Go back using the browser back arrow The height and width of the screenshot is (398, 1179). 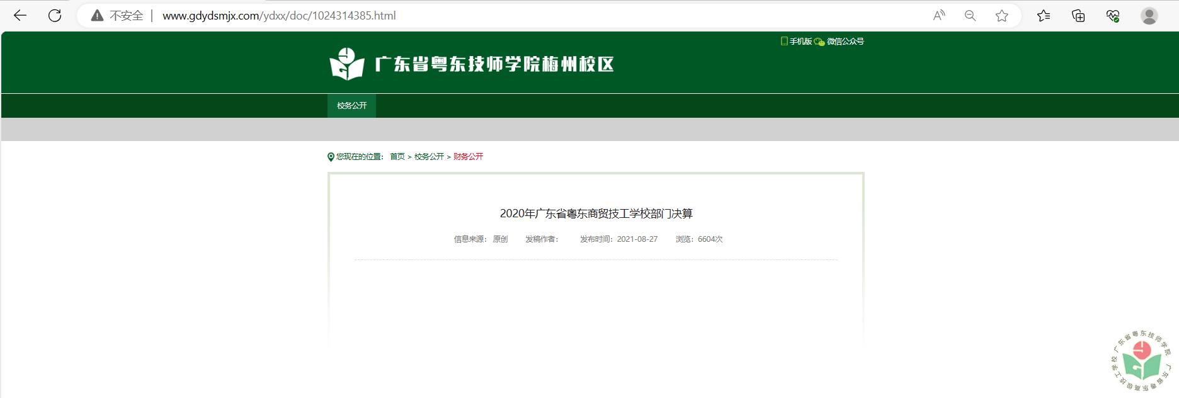[x=20, y=16]
